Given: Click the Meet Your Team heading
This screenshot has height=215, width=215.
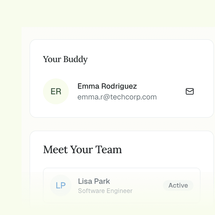Looking at the screenshot, I should click(x=83, y=150).
